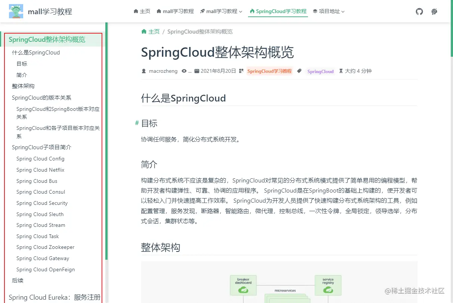This screenshot has height=303, width=453.
Task: Click the main page title SpringCloud整体架构概览
Action: tap(217, 53)
